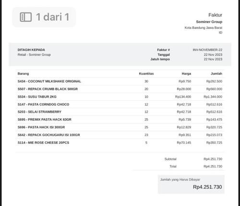Click 'Jumlah yang Harus Dibayar' label
The width and height of the screenshot is (240, 206).
(180, 180)
